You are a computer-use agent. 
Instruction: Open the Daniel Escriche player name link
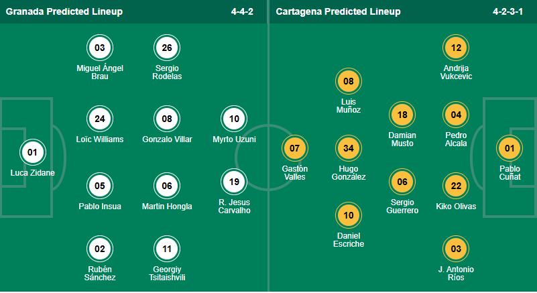(x=348, y=239)
